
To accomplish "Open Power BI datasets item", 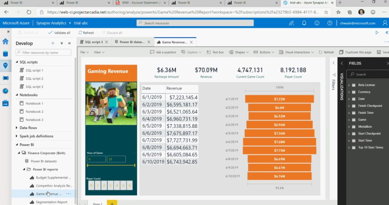I will (44, 161).
